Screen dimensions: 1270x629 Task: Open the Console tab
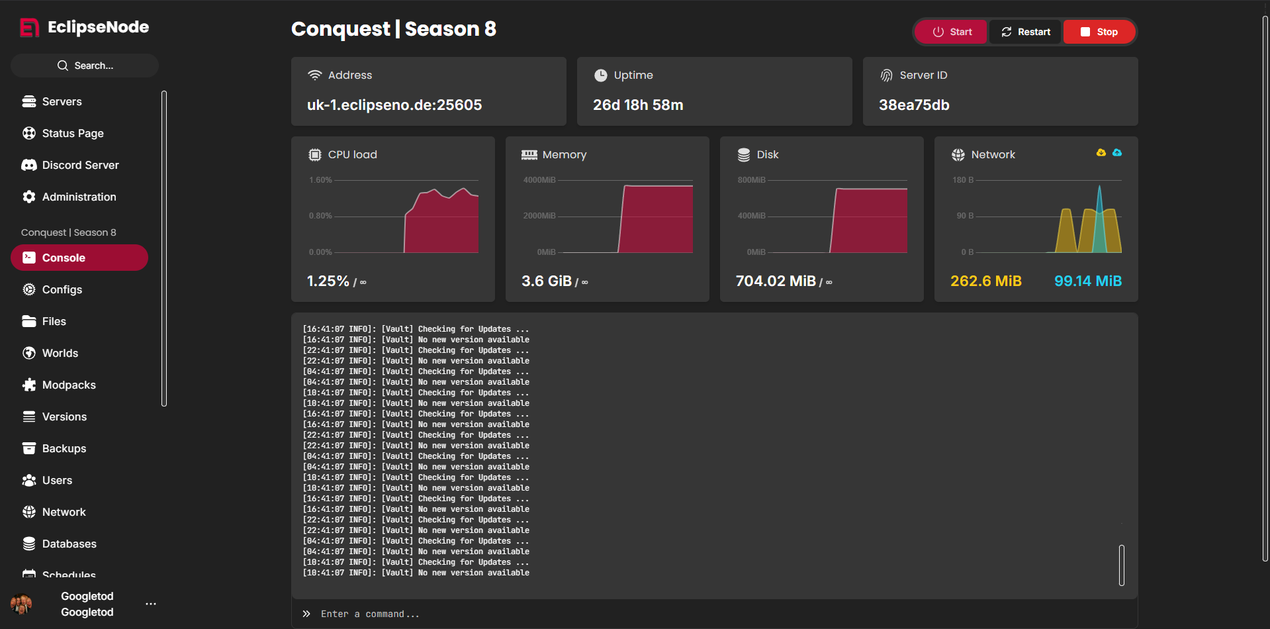click(x=79, y=258)
